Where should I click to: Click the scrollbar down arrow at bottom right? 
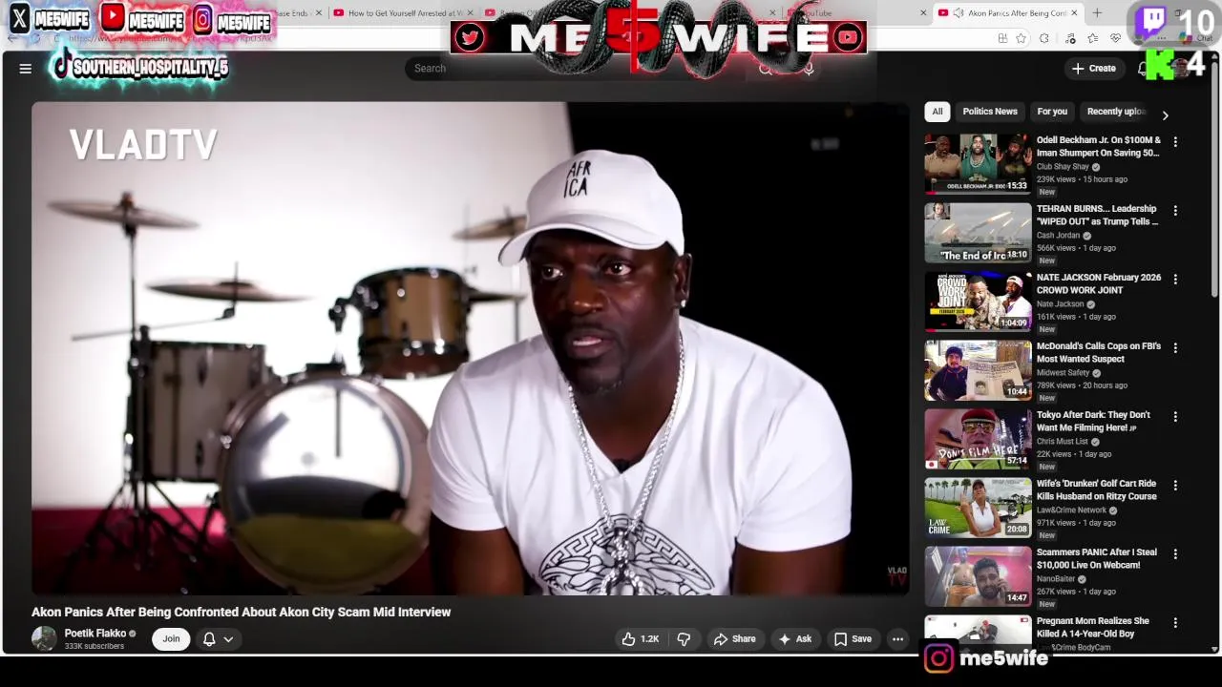[x=1214, y=649]
